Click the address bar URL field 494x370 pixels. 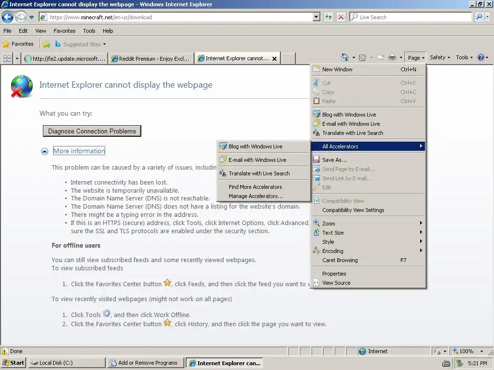tap(179, 17)
